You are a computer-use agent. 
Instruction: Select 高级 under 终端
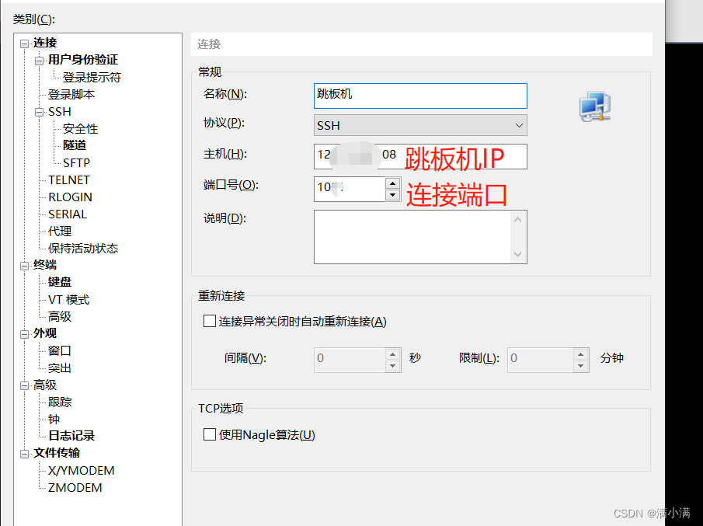[60, 316]
